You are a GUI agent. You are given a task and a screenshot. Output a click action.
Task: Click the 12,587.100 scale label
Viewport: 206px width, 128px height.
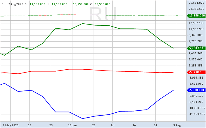pyautogui.click(x=196, y=23)
